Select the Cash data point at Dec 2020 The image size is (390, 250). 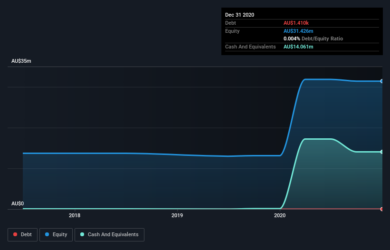click(x=382, y=152)
